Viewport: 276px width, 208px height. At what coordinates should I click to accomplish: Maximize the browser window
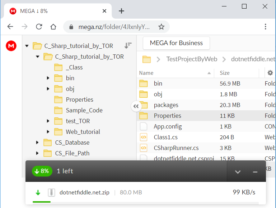click(x=244, y=6)
